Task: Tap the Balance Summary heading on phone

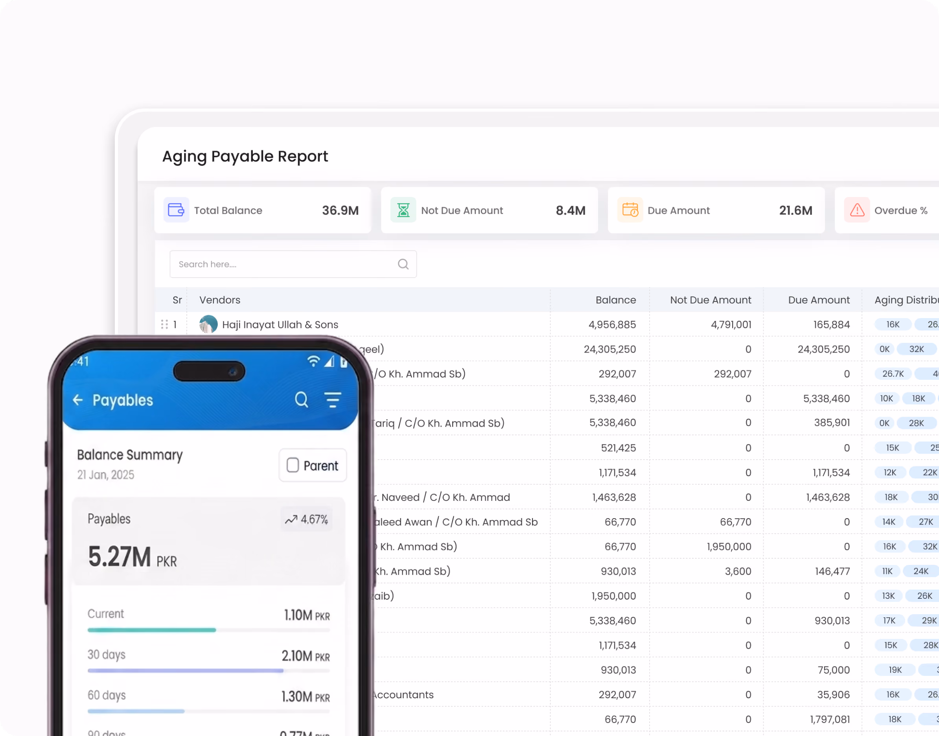Action: pyautogui.click(x=130, y=455)
